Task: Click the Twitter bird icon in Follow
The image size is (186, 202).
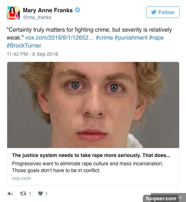Action: pos(154,12)
